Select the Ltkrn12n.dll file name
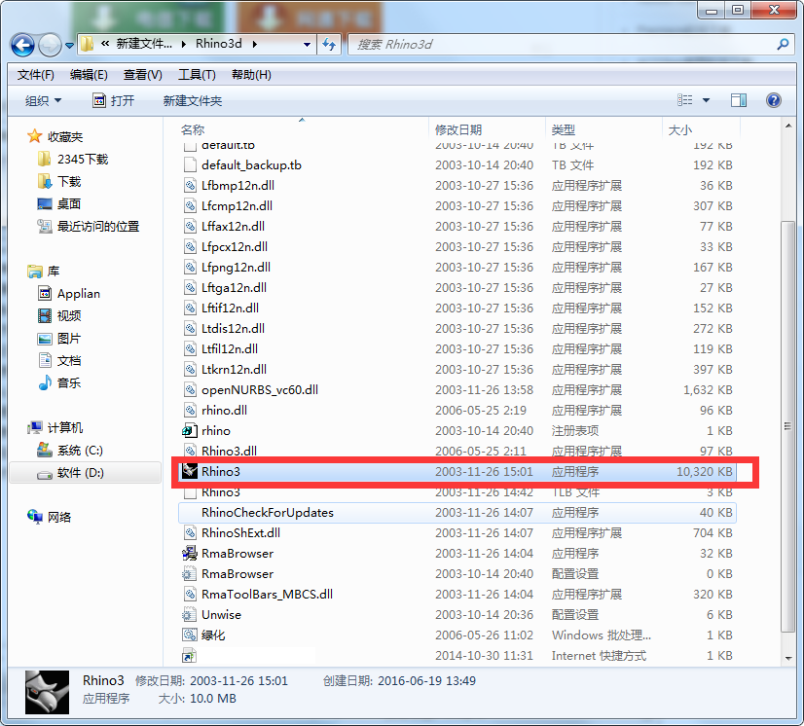The height and width of the screenshot is (726, 804). 234,369
